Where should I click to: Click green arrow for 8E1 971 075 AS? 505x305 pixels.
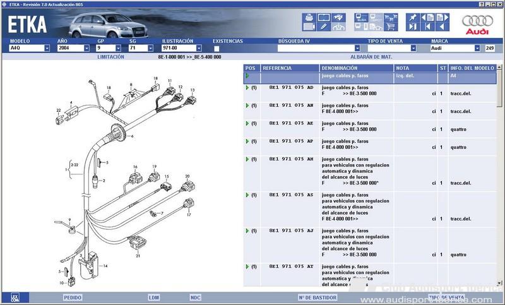click(247, 195)
